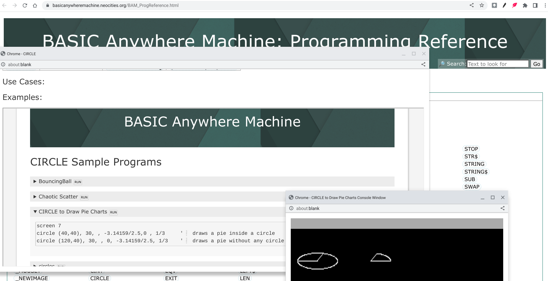Click share icon in the Console Window
Image resolution: width=548 pixels, height=281 pixels.
click(x=503, y=208)
